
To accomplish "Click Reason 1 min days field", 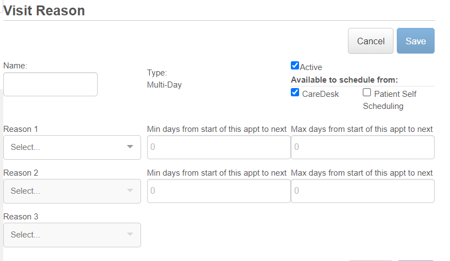I will pyautogui.click(x=218, y=147).
